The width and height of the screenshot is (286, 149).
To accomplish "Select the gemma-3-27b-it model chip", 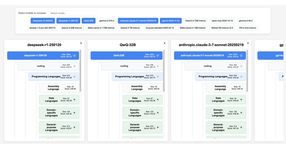I will (107, 21).
